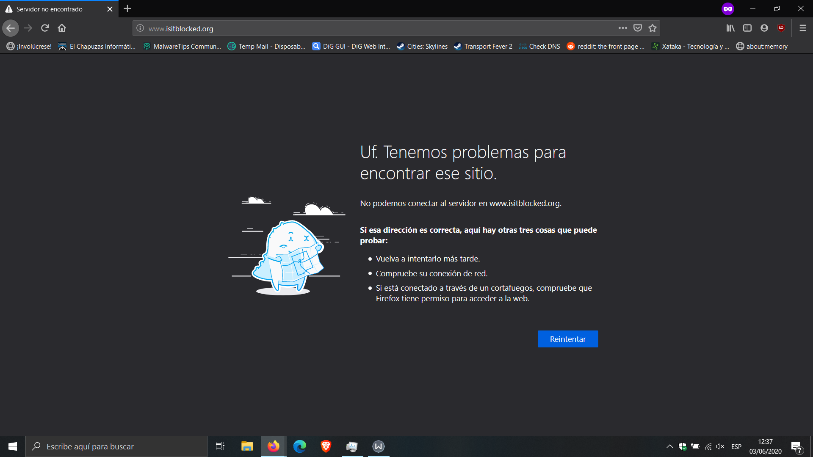
Task: Click the address bar URL field
Action: (373, 29)
